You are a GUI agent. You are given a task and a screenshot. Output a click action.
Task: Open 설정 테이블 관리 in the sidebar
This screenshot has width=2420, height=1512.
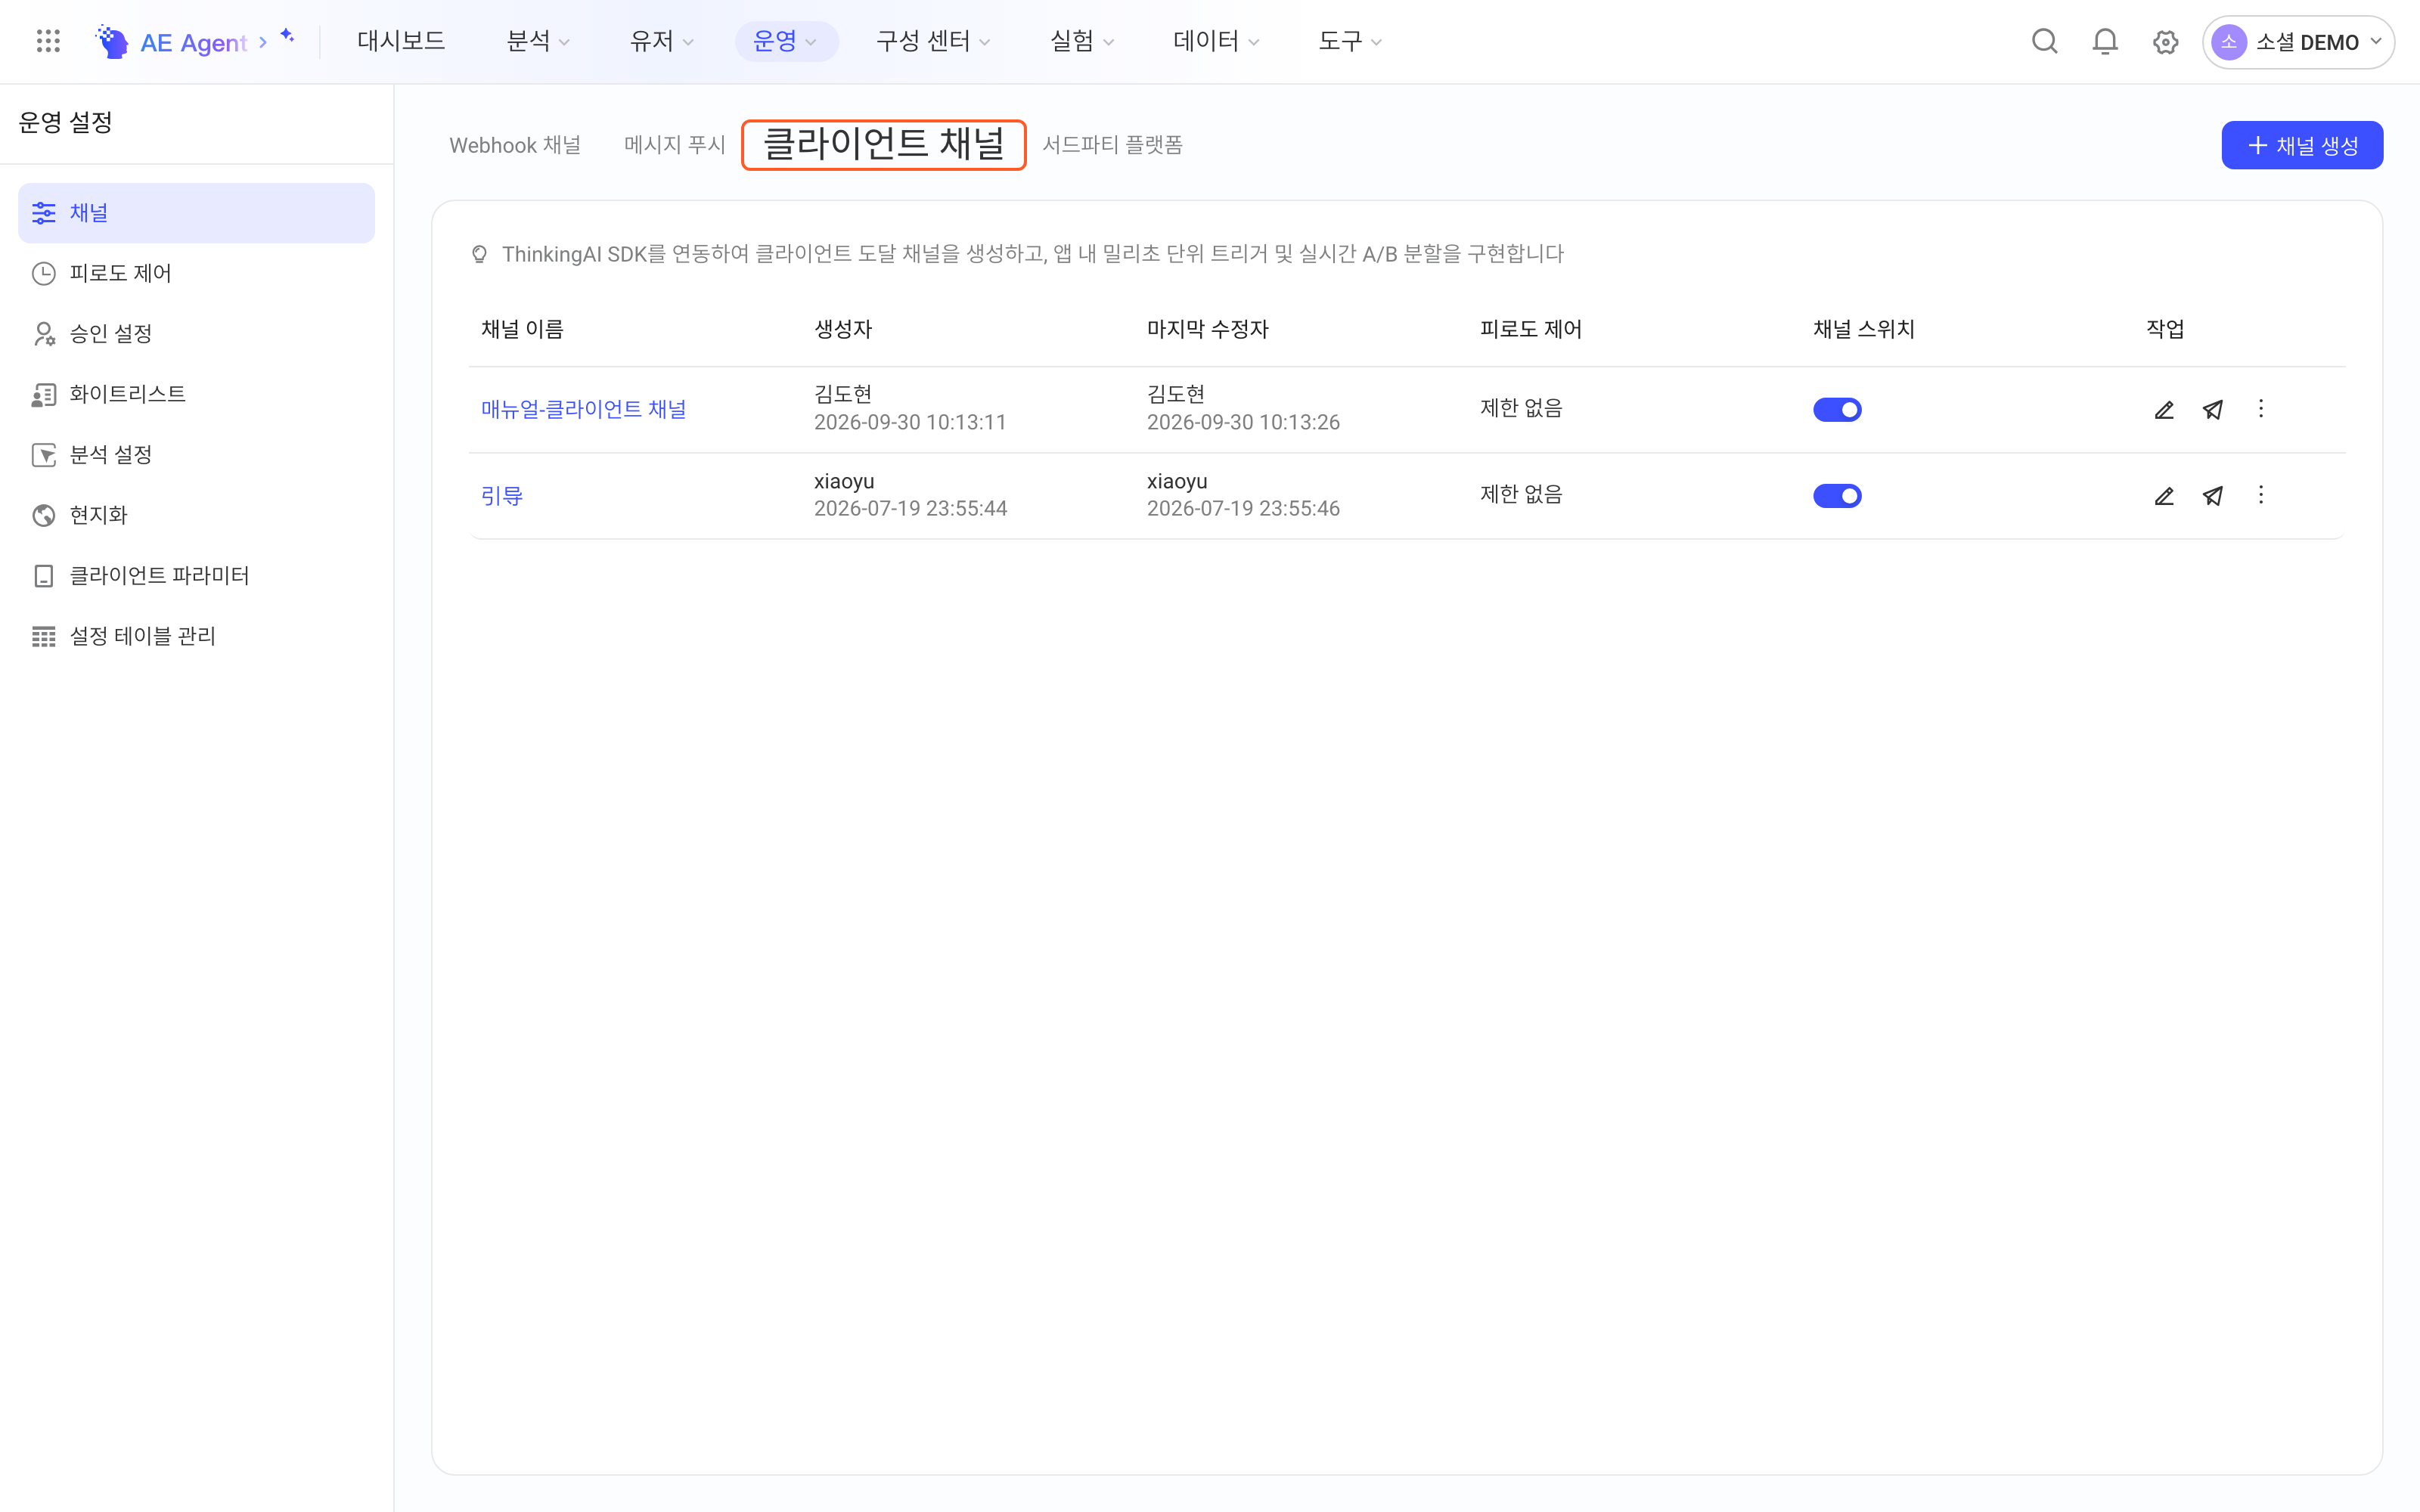click(x=196, y=636)
